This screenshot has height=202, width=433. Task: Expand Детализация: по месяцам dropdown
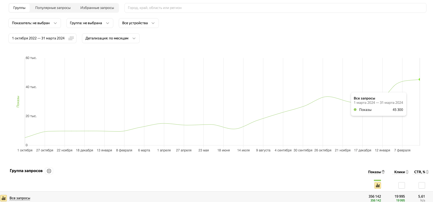111,38
